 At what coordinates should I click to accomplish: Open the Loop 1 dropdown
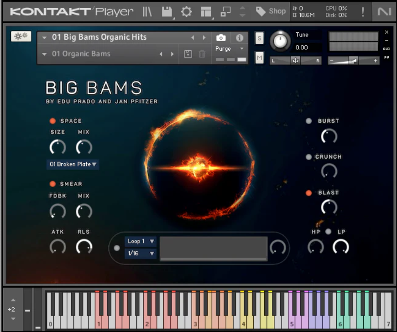(x=140, y=241)
